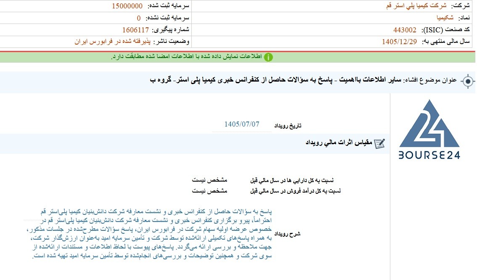This screenshot has width=477, height=280.
Task: Click the سرمایه ثبت نشده label
Action: click(167, 18)
